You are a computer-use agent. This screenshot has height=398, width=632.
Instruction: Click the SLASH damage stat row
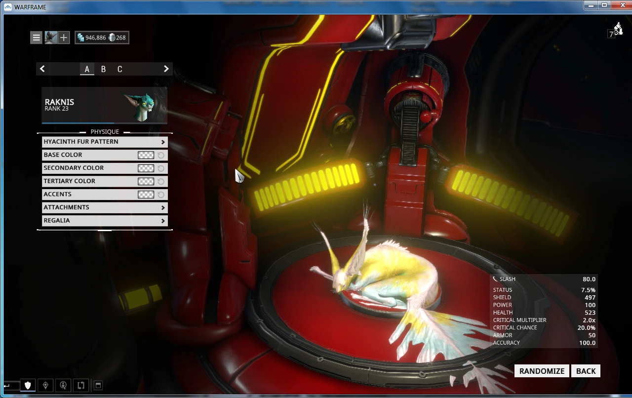point(544,279)
